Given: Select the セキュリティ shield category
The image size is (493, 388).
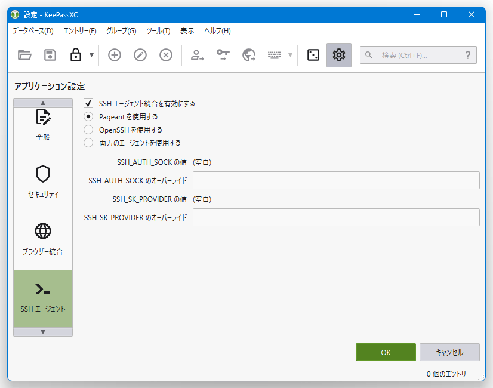Looking at the screenshot, I should click(x=43, y=184).
